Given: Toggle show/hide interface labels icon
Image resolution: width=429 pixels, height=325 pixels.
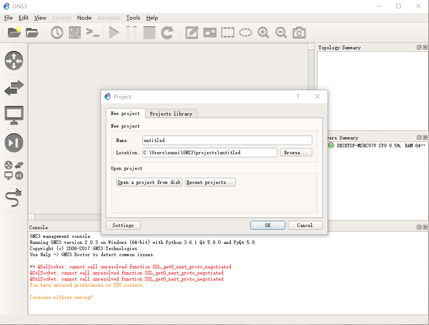Looking at the screenshot, I should click(x=74, y=33).
